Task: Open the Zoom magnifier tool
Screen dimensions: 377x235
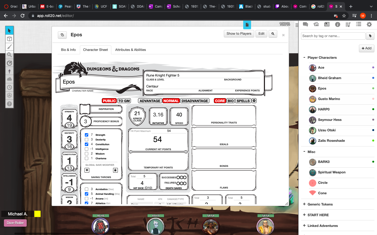Action: coord(9,55)
